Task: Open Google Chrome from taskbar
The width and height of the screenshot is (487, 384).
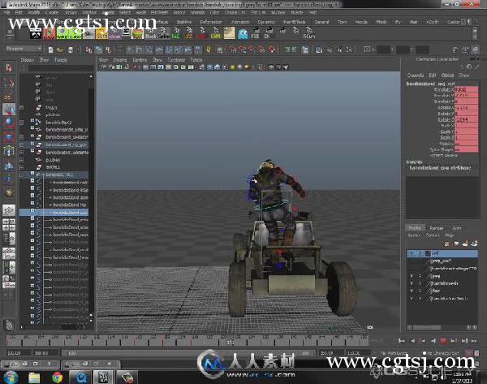Action: (57, 378)
